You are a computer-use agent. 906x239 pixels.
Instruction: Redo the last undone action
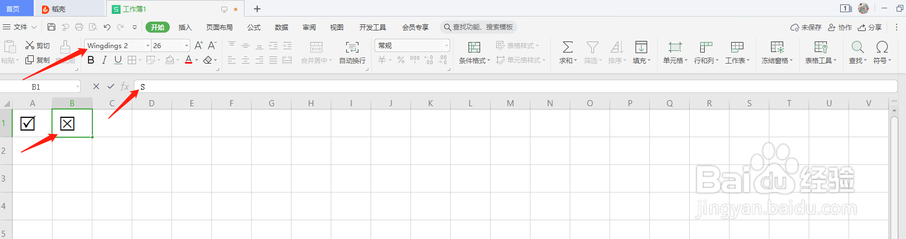121,27
